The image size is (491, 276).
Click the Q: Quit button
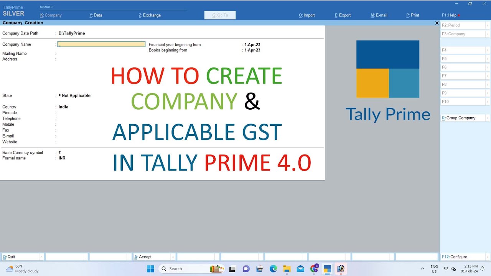[x=20, y=257]
